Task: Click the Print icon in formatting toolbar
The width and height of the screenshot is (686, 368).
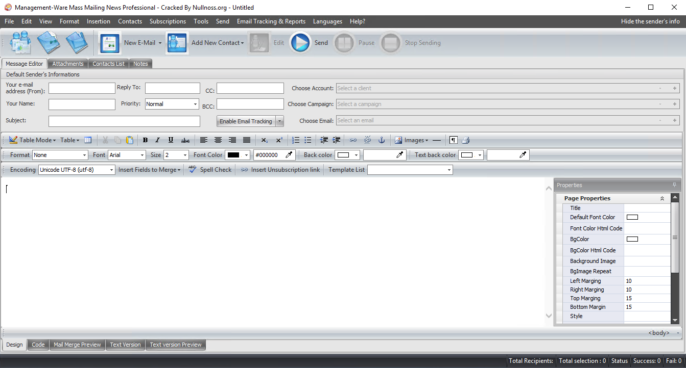Action: 465,140
